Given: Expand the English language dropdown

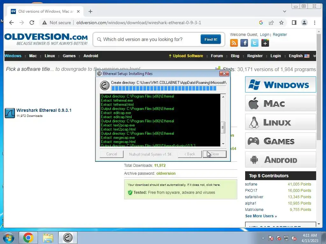Looking at the screenshot, I should [x=299, y=56].
